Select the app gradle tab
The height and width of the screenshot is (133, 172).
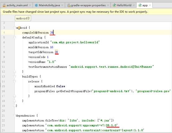pos(145,5)
